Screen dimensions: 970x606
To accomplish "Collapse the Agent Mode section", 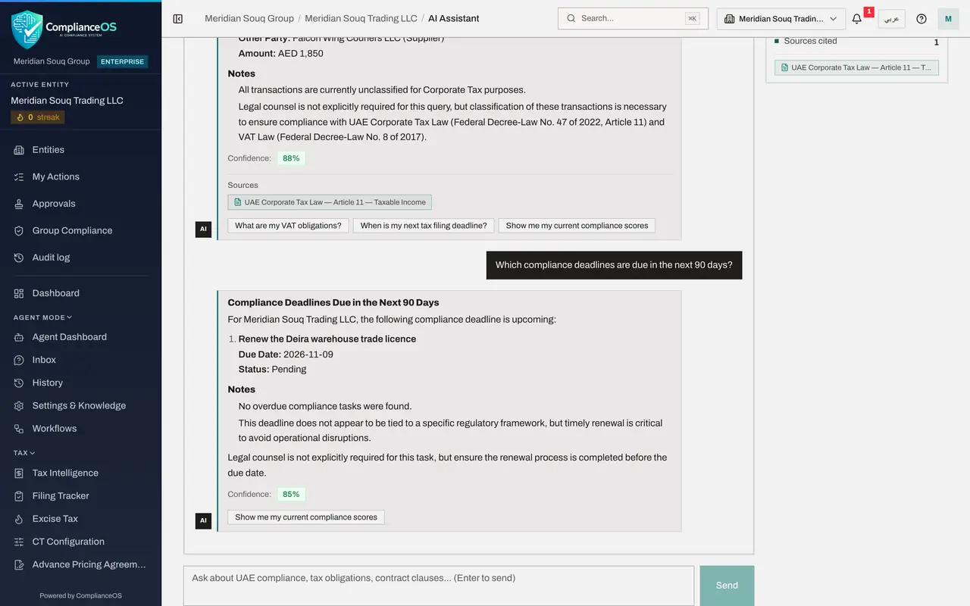I will click(x=42, y=317).
